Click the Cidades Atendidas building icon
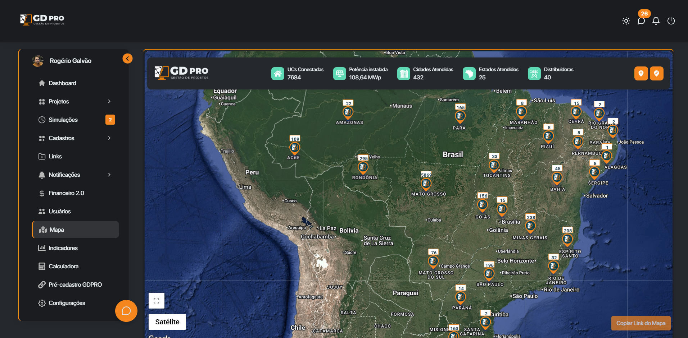The image size is (688, 338). coord(404,74)
